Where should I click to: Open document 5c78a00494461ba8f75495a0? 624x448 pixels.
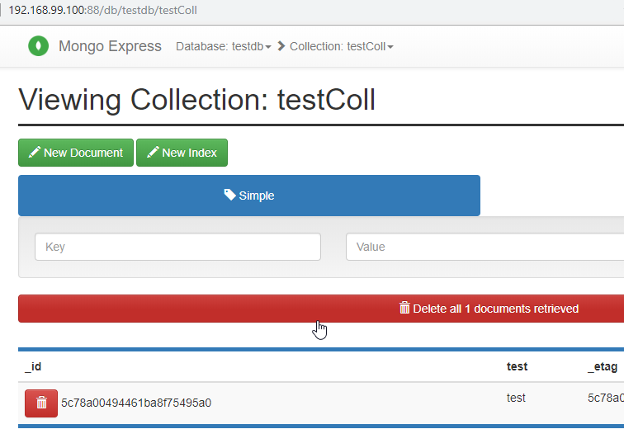click(x=136, y=403)
